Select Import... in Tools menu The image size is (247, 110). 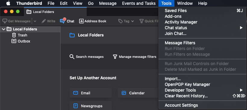click(x=203, y=79)
